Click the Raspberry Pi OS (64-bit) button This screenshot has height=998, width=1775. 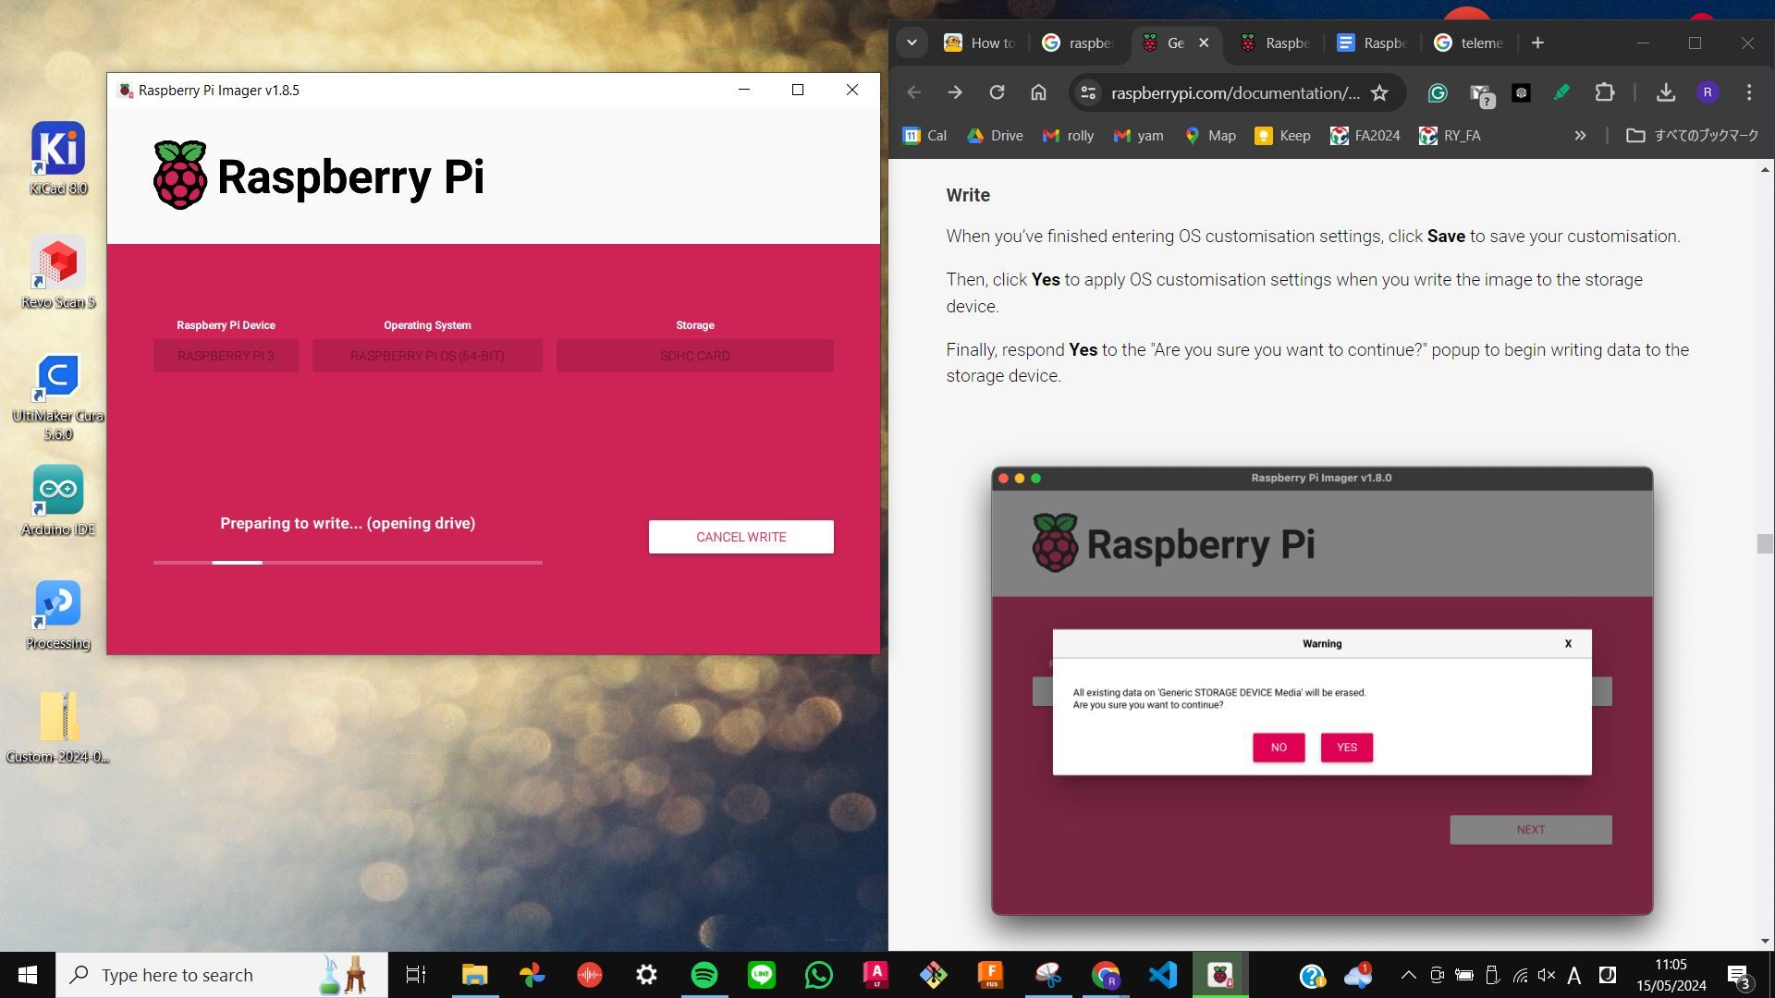point(427,356)
